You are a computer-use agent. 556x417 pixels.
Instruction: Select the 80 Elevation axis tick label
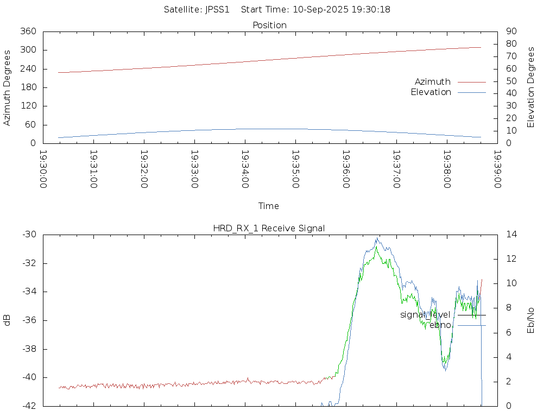click(511, 43)
